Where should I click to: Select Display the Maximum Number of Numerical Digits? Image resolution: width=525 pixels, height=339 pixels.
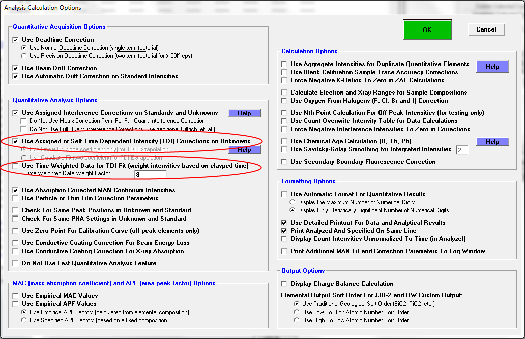(293, 202)
